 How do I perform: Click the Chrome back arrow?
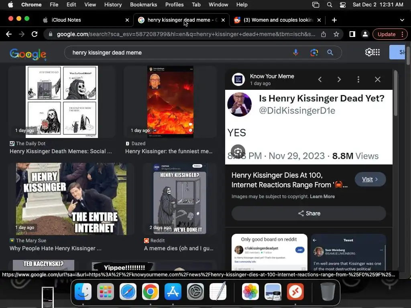[9, 34]
